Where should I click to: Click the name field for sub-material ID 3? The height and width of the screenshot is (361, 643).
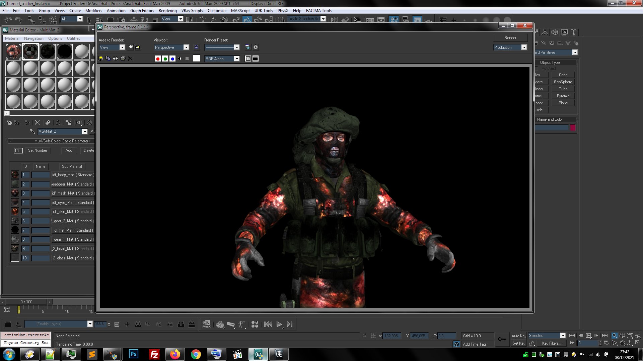coord(41,193)
